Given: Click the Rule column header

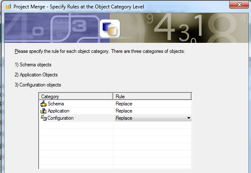Looking at the screenshot, I should pos(152,97).
